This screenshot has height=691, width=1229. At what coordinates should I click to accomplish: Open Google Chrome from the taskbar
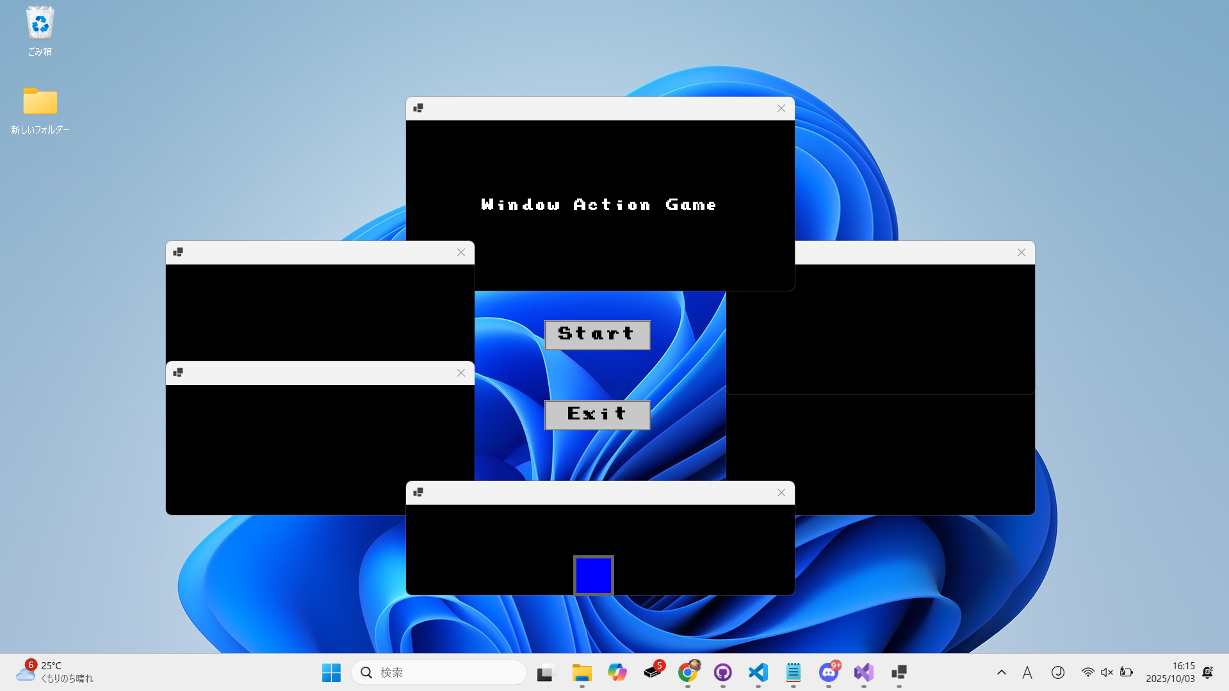pyautogui.click(x=688, y=672)
